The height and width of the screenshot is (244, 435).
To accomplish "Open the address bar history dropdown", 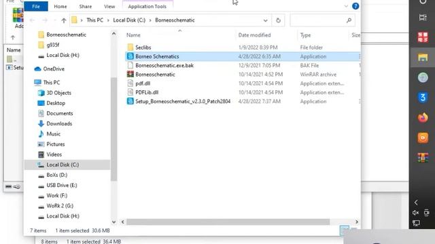I will [x=266, y=20].
